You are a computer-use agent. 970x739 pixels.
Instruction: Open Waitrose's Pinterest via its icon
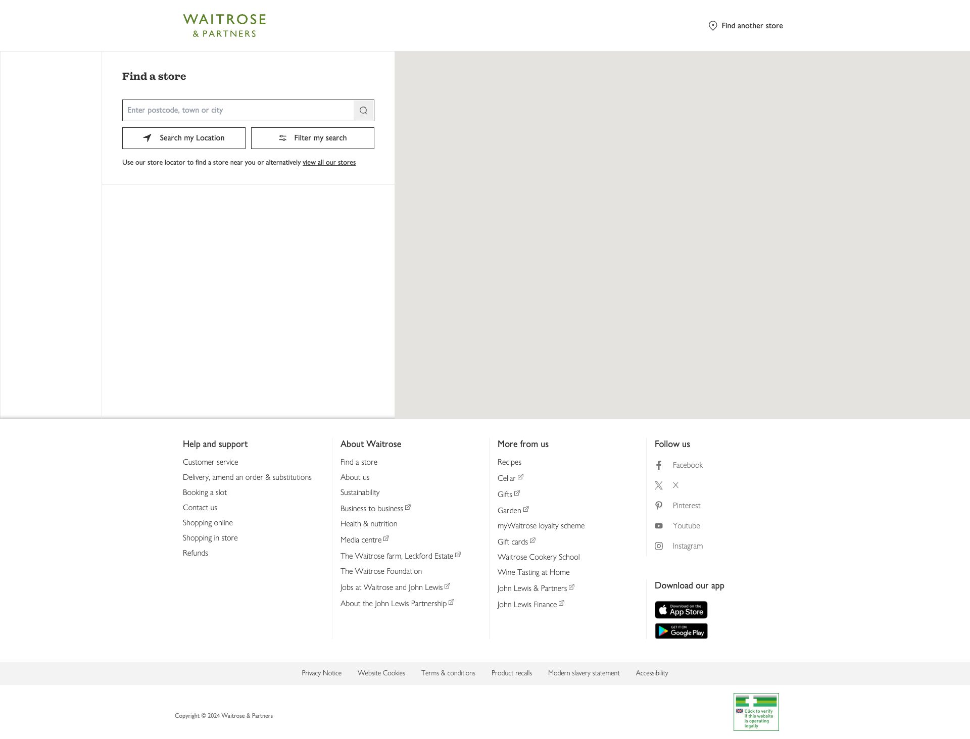pos(659,505)
